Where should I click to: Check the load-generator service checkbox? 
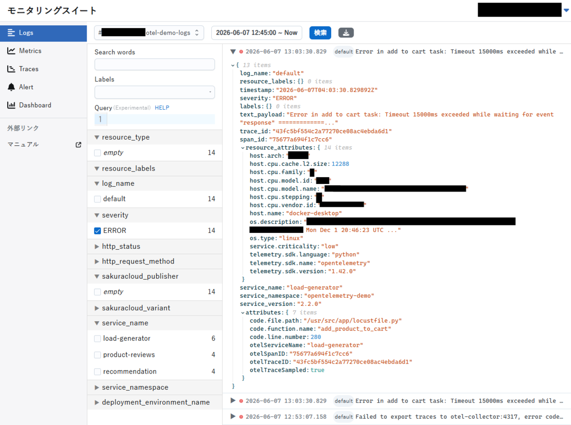(98, 339)
